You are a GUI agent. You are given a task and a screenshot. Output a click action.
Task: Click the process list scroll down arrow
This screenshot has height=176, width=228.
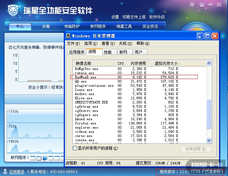[x=209, y=140]
